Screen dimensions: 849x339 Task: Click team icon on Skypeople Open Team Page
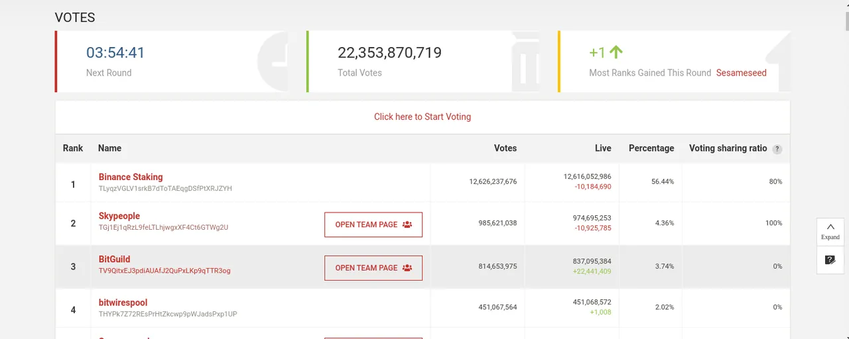pyautogui.click(x=407, y=224)
